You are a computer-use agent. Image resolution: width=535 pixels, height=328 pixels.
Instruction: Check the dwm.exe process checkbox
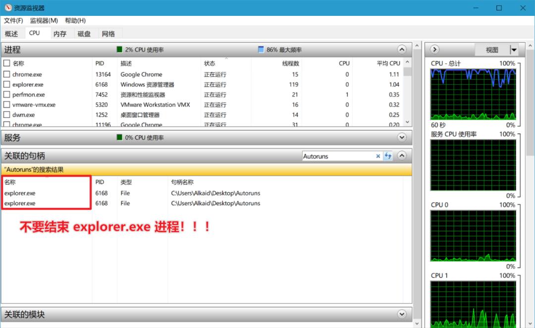(x=7, y=114)
